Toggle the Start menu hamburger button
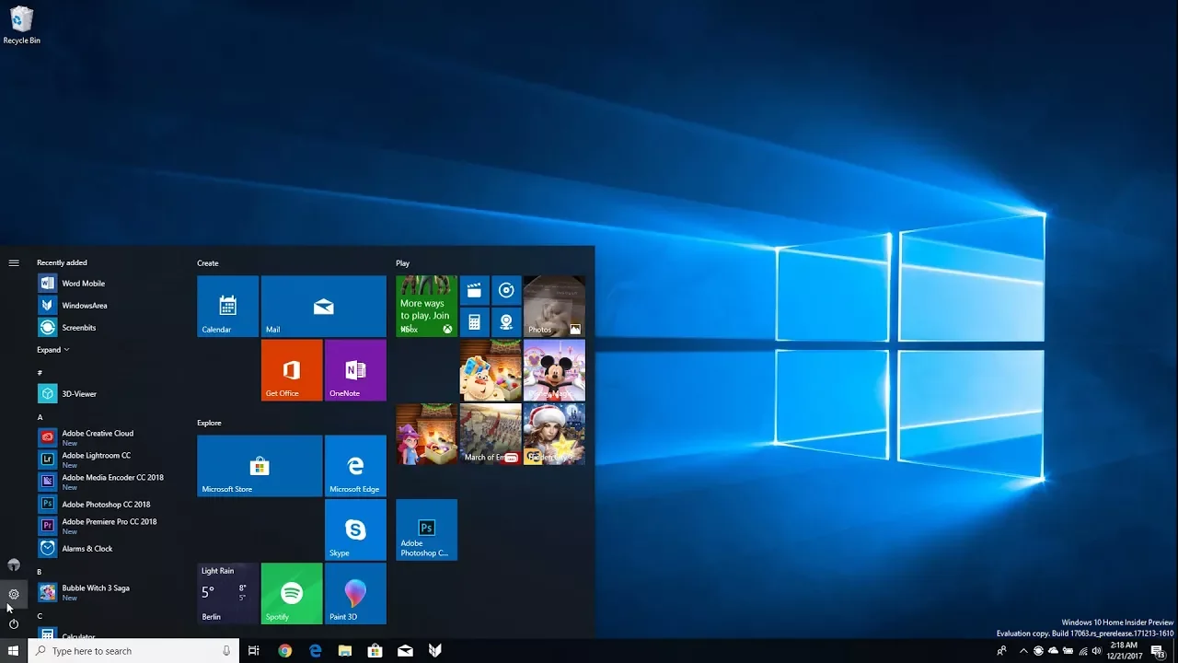 (14, 263)
